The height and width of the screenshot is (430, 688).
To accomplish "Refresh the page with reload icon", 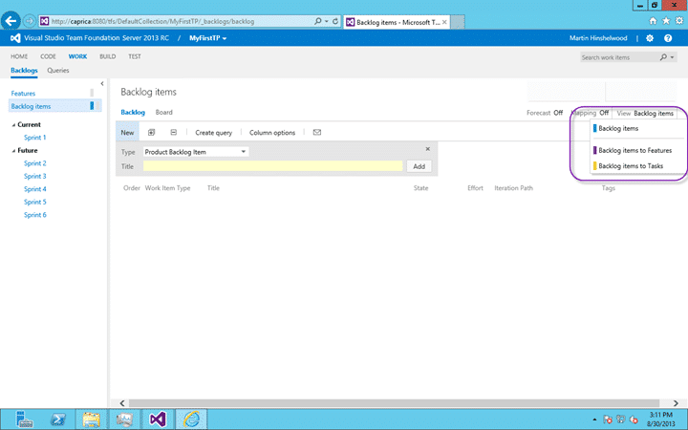I will [x=335, y=21].
